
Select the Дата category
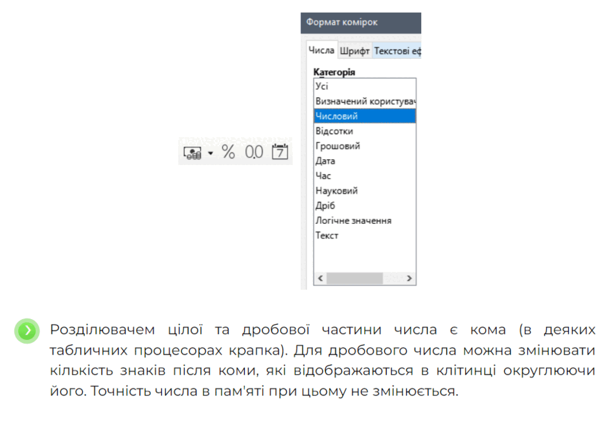coord(365,161)
